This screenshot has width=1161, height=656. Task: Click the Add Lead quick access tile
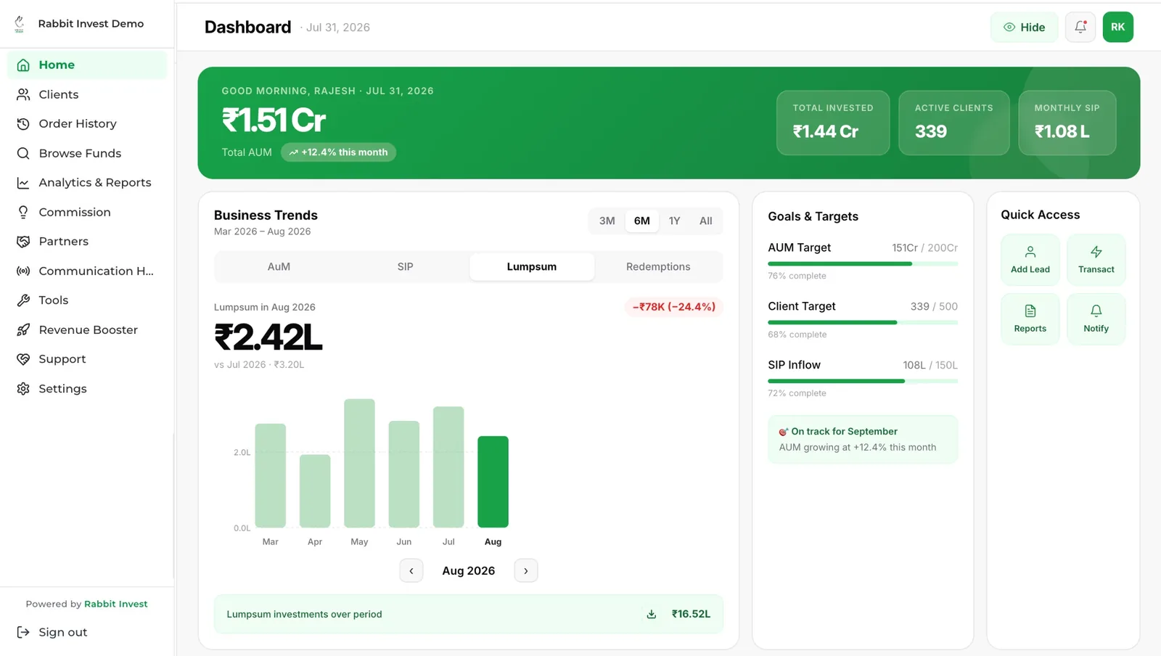[x=1030, y=260]
